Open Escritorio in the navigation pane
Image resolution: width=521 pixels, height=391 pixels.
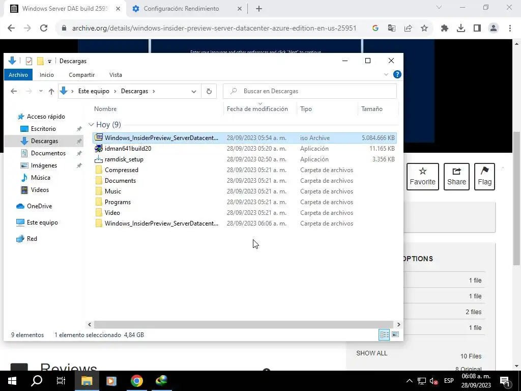pos(43,129)
